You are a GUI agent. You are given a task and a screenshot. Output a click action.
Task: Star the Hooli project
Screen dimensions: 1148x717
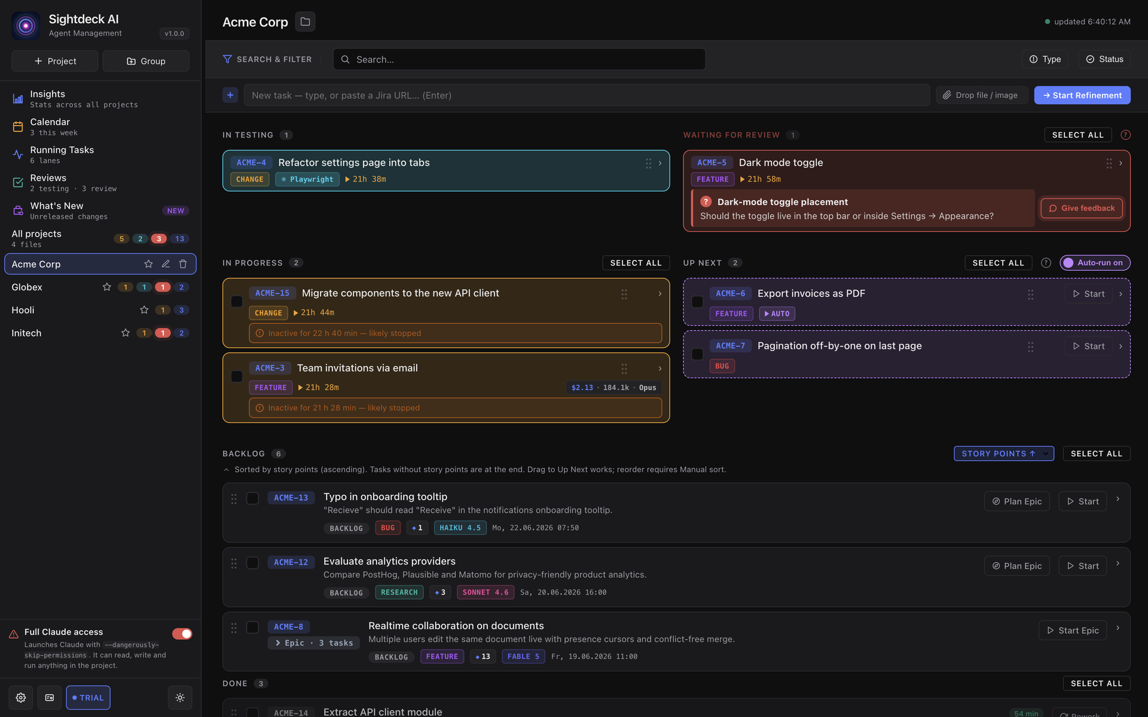coord(144,310)
